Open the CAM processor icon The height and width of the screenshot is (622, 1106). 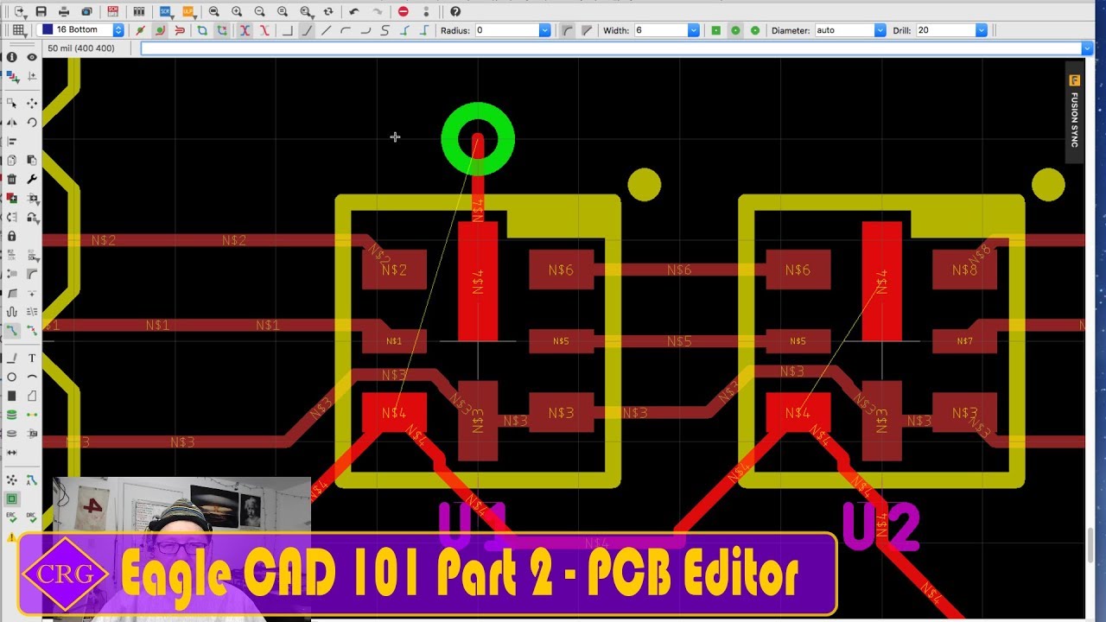pos(86,11)
